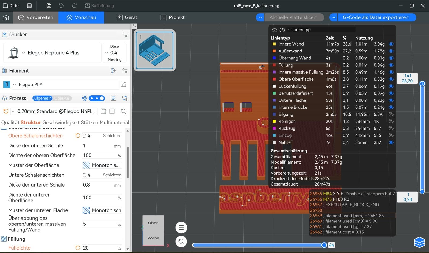The width and height of the screenshot is (429, 253).
Task: Click the vertical layer slider top handle
Action: pos(422,84)
